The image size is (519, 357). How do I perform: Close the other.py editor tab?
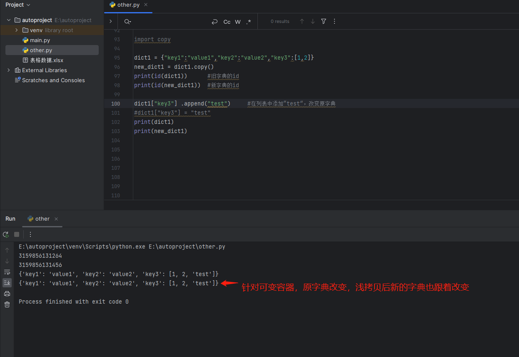(x=146, y=5)
